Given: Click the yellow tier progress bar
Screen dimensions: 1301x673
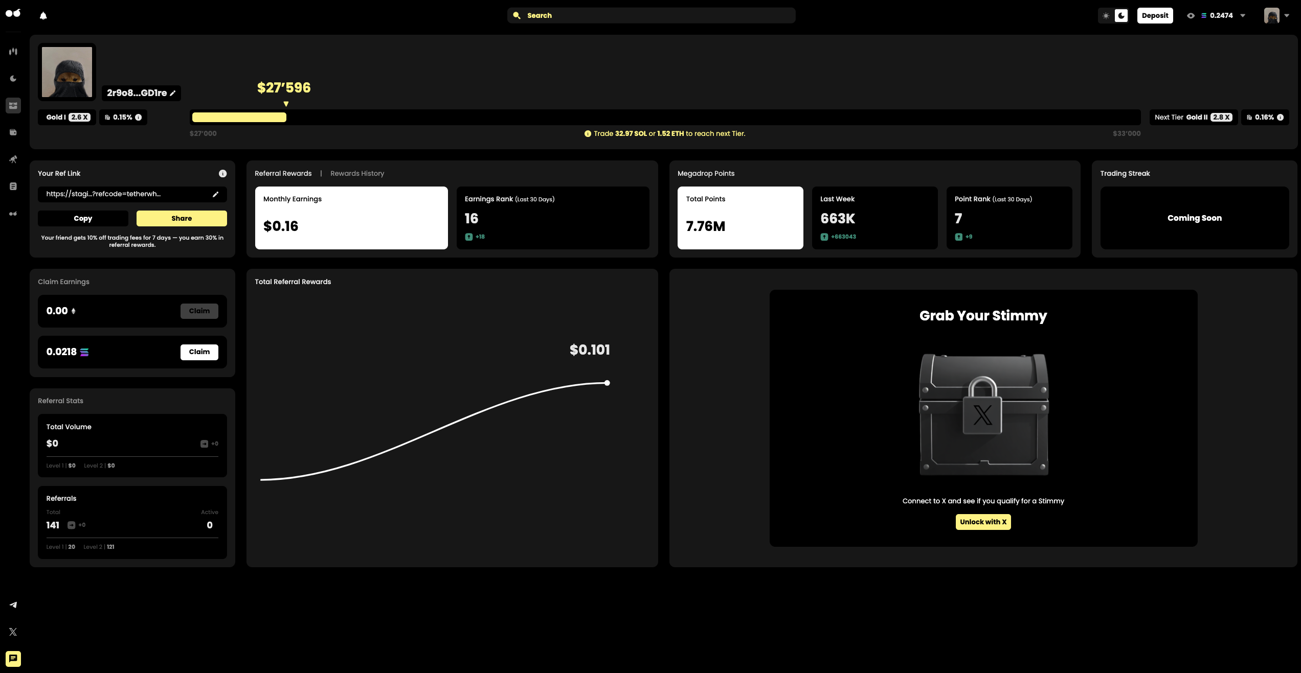Looking at the screenshot, I should tap(239, 118).
